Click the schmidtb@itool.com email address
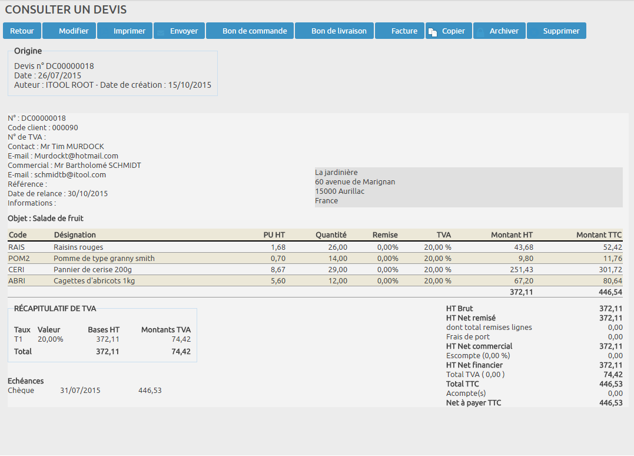The image size is (634, 456). [x=70, y=175]
